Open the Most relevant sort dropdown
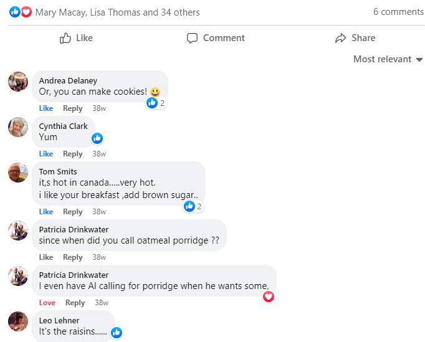Image resolution: width=425 pixels, height=342 pixels. coord(388,59)
